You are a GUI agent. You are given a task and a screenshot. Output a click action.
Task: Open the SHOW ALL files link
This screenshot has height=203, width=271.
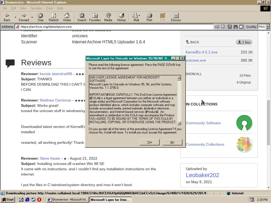coord(193,74)
